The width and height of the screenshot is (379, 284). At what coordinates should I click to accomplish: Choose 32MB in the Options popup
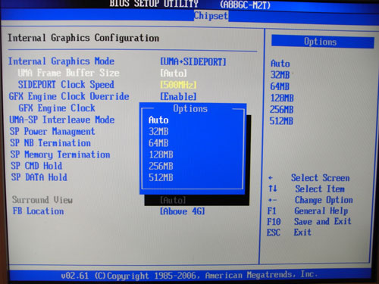[x=158, y=132]
